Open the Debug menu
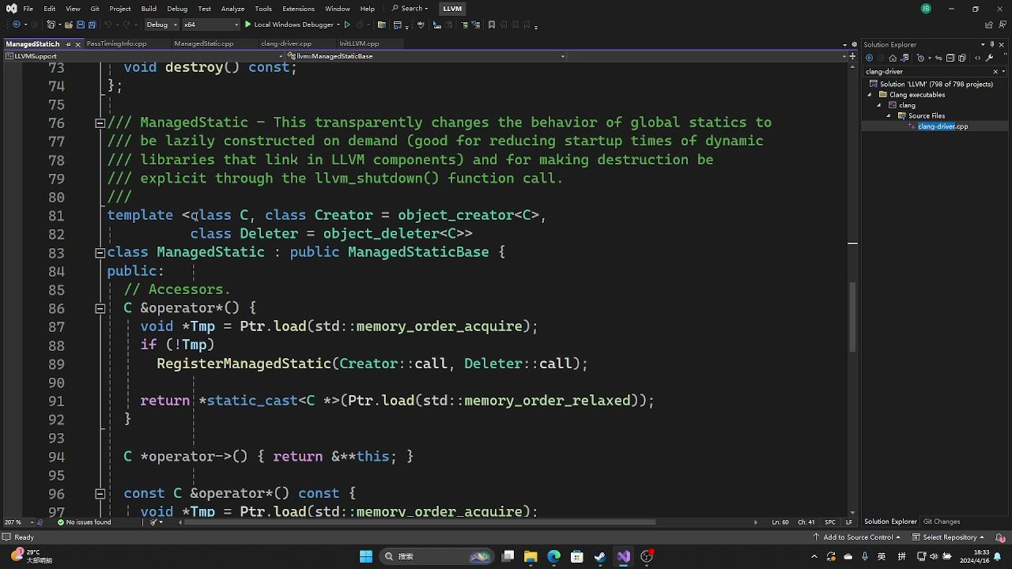 pos(177,9)
